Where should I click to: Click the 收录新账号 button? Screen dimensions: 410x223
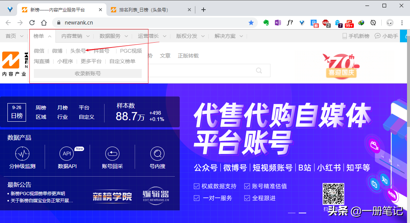pyautogui.click(x=88, y=73)
